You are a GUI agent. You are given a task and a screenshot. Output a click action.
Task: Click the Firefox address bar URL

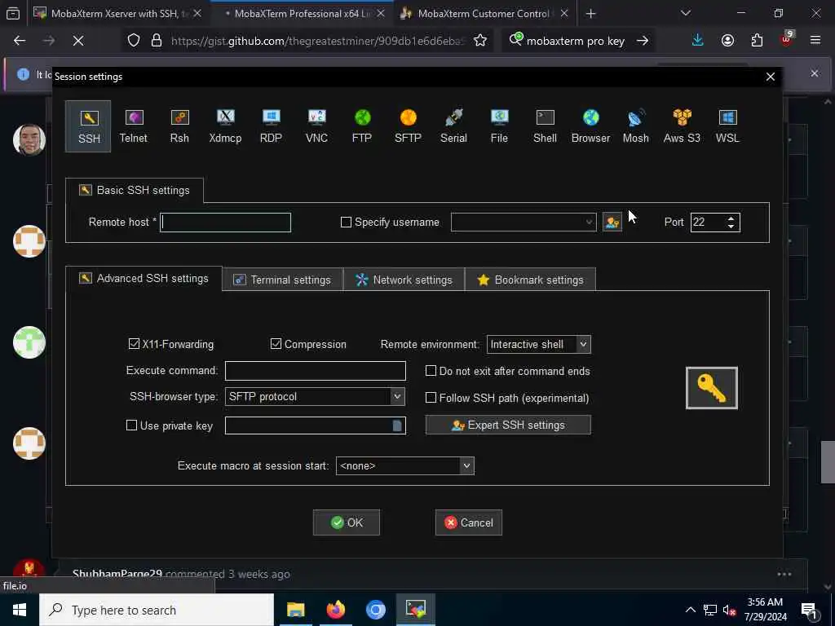point(318,41)
